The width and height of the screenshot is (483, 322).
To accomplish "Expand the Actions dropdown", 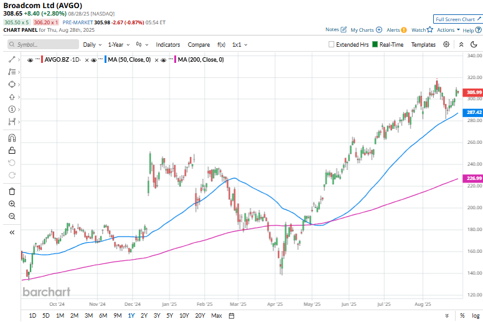I will point(448,30).
